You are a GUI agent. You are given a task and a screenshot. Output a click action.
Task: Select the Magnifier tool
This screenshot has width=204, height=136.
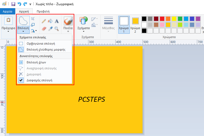coord(57,29)
